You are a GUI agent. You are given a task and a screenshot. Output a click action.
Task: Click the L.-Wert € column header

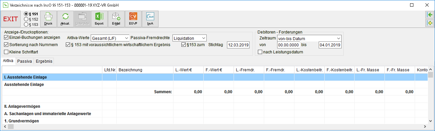188,70
